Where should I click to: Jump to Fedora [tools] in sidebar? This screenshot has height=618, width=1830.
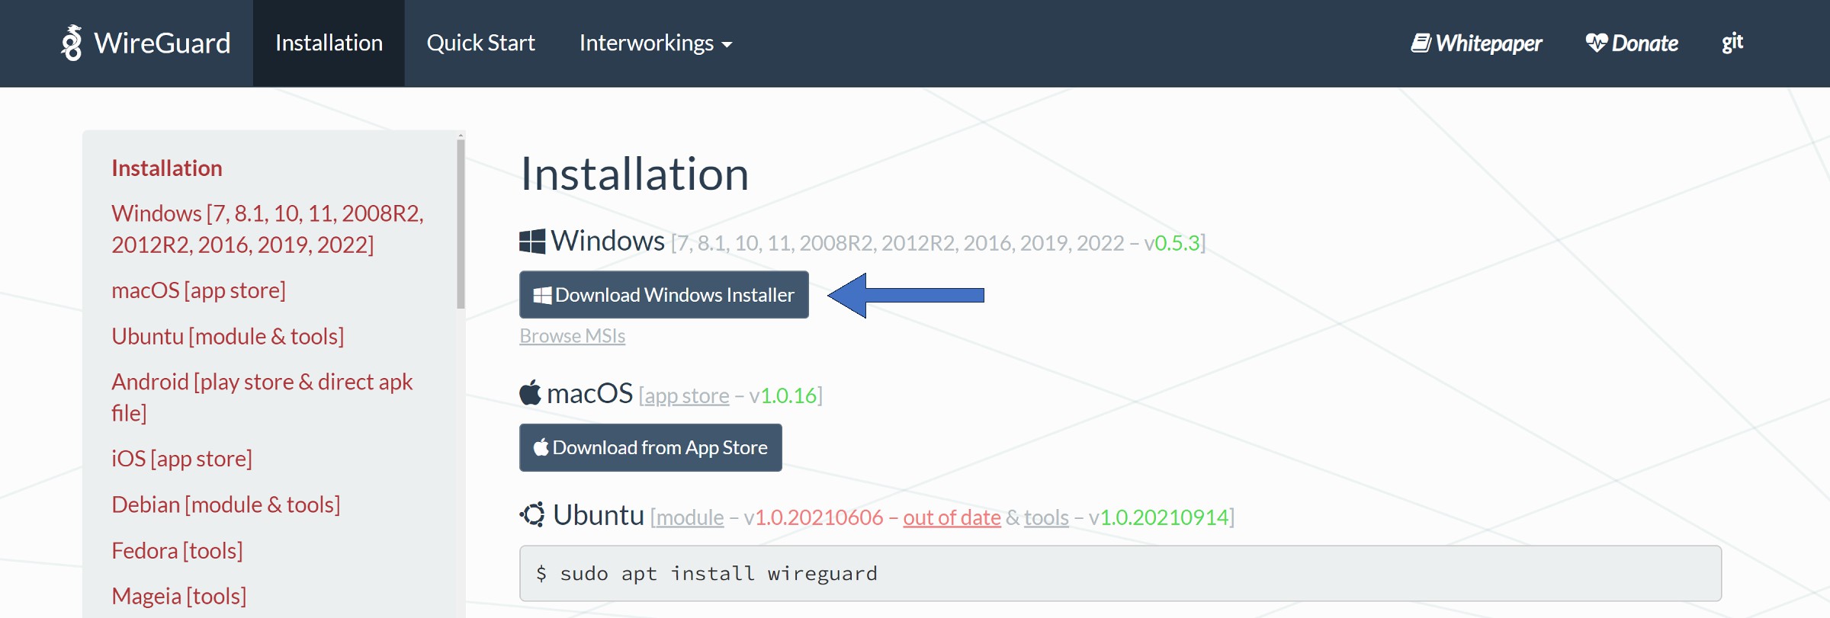[x=177, y=550]
